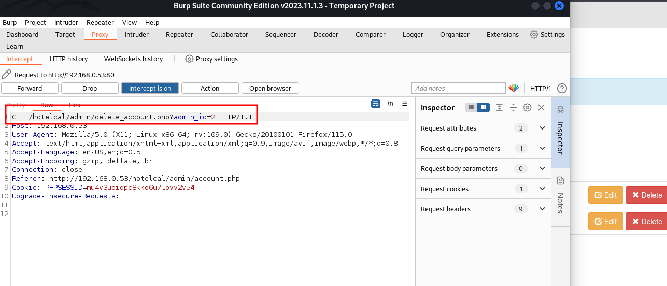Image resolution: width=667 pixels, height=286 pixels.
Task: Open the Intruder tab
Action: click(x=137, y=34)
